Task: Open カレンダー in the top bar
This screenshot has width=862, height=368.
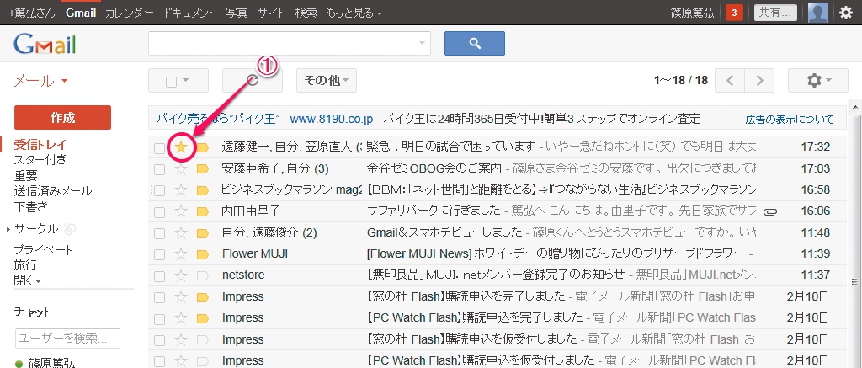Action: 129,13
